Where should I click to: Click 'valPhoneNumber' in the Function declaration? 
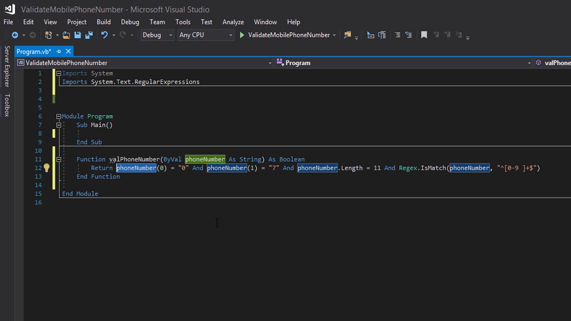coord(134,160)
